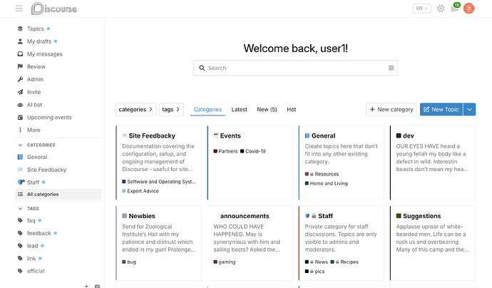492x288 pixels.
Task: Click Upcoming events calendar icon
Action: [x=21, y=118]
